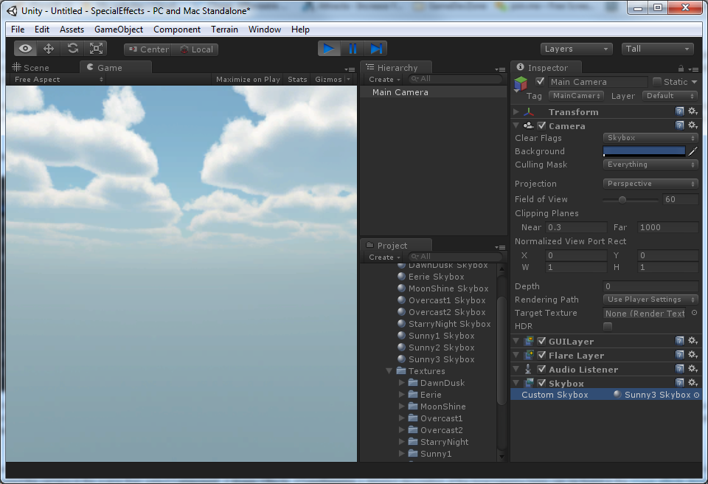This screenshot has width=708, height=484.
Task: Open Skybox component settings gear
Action: (693, 383)
